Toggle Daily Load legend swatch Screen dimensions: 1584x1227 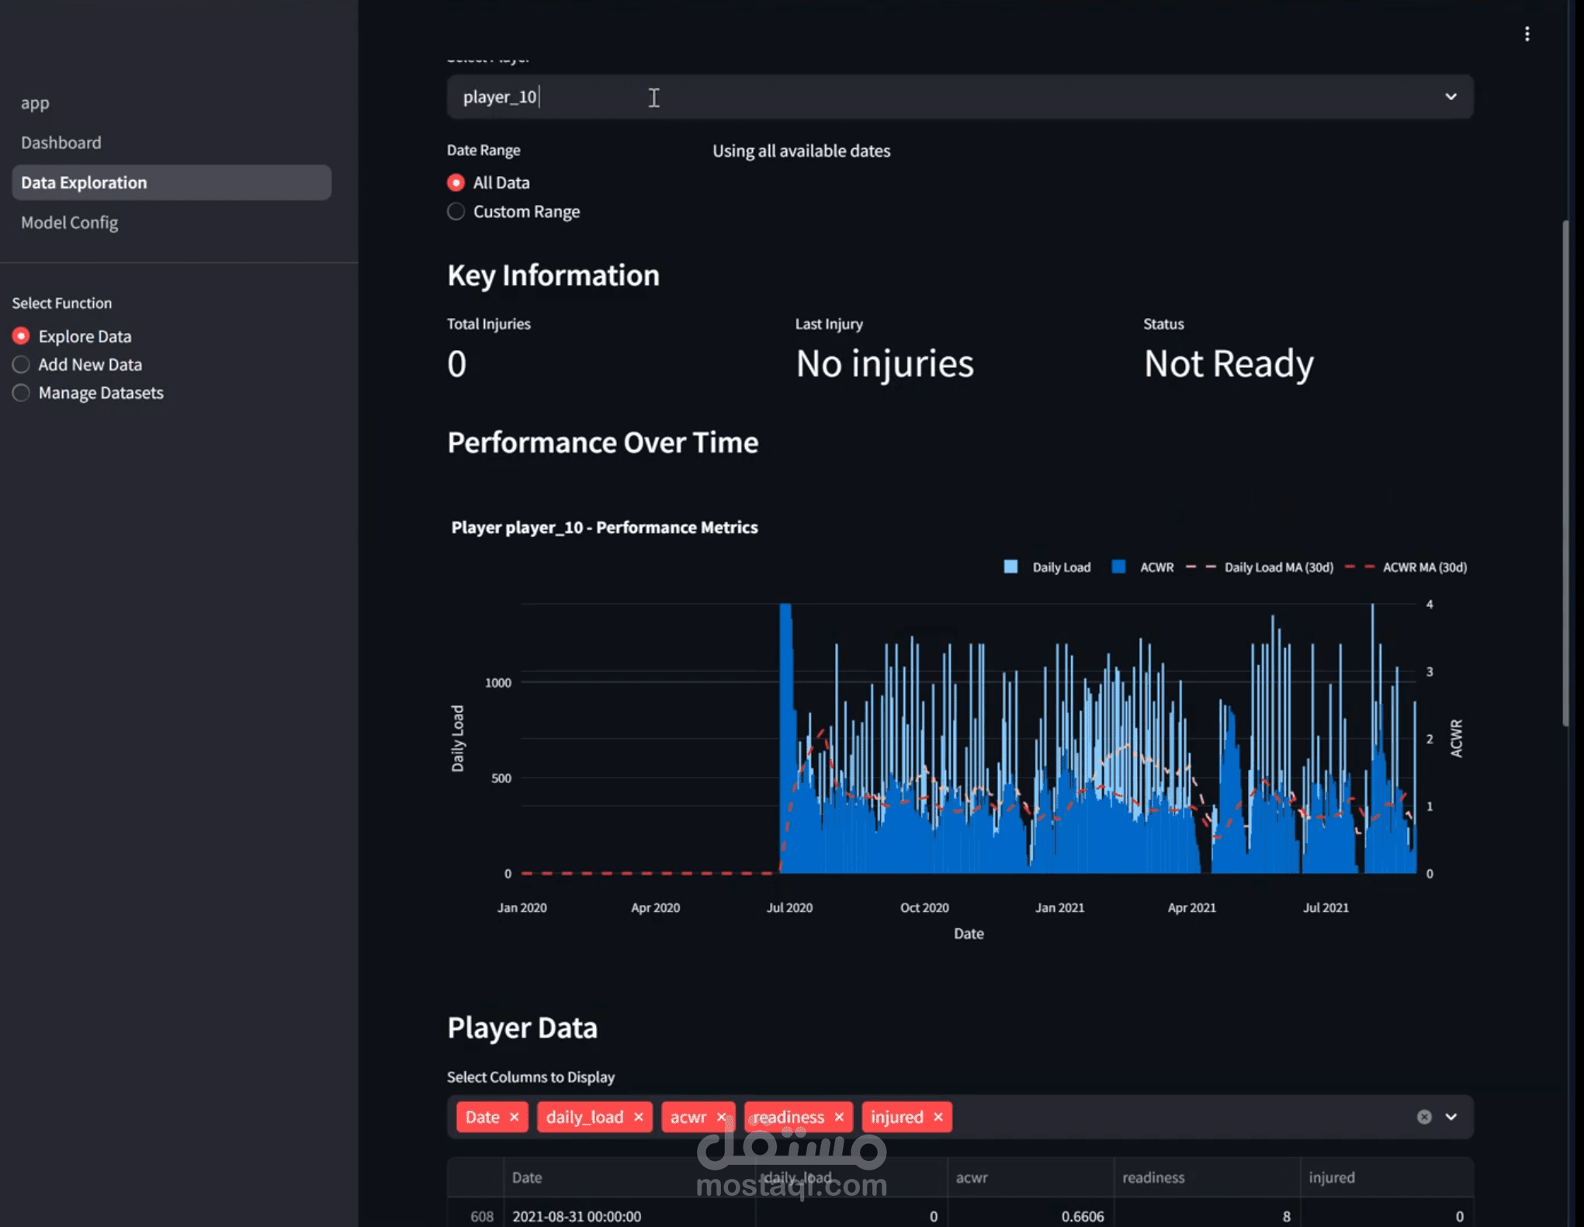[1010, 567]
